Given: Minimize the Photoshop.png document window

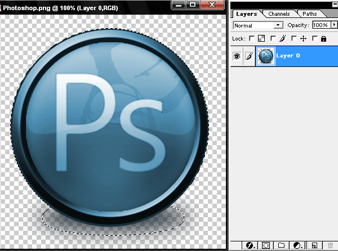Looking at the screenshot, I should pos(179,5).
